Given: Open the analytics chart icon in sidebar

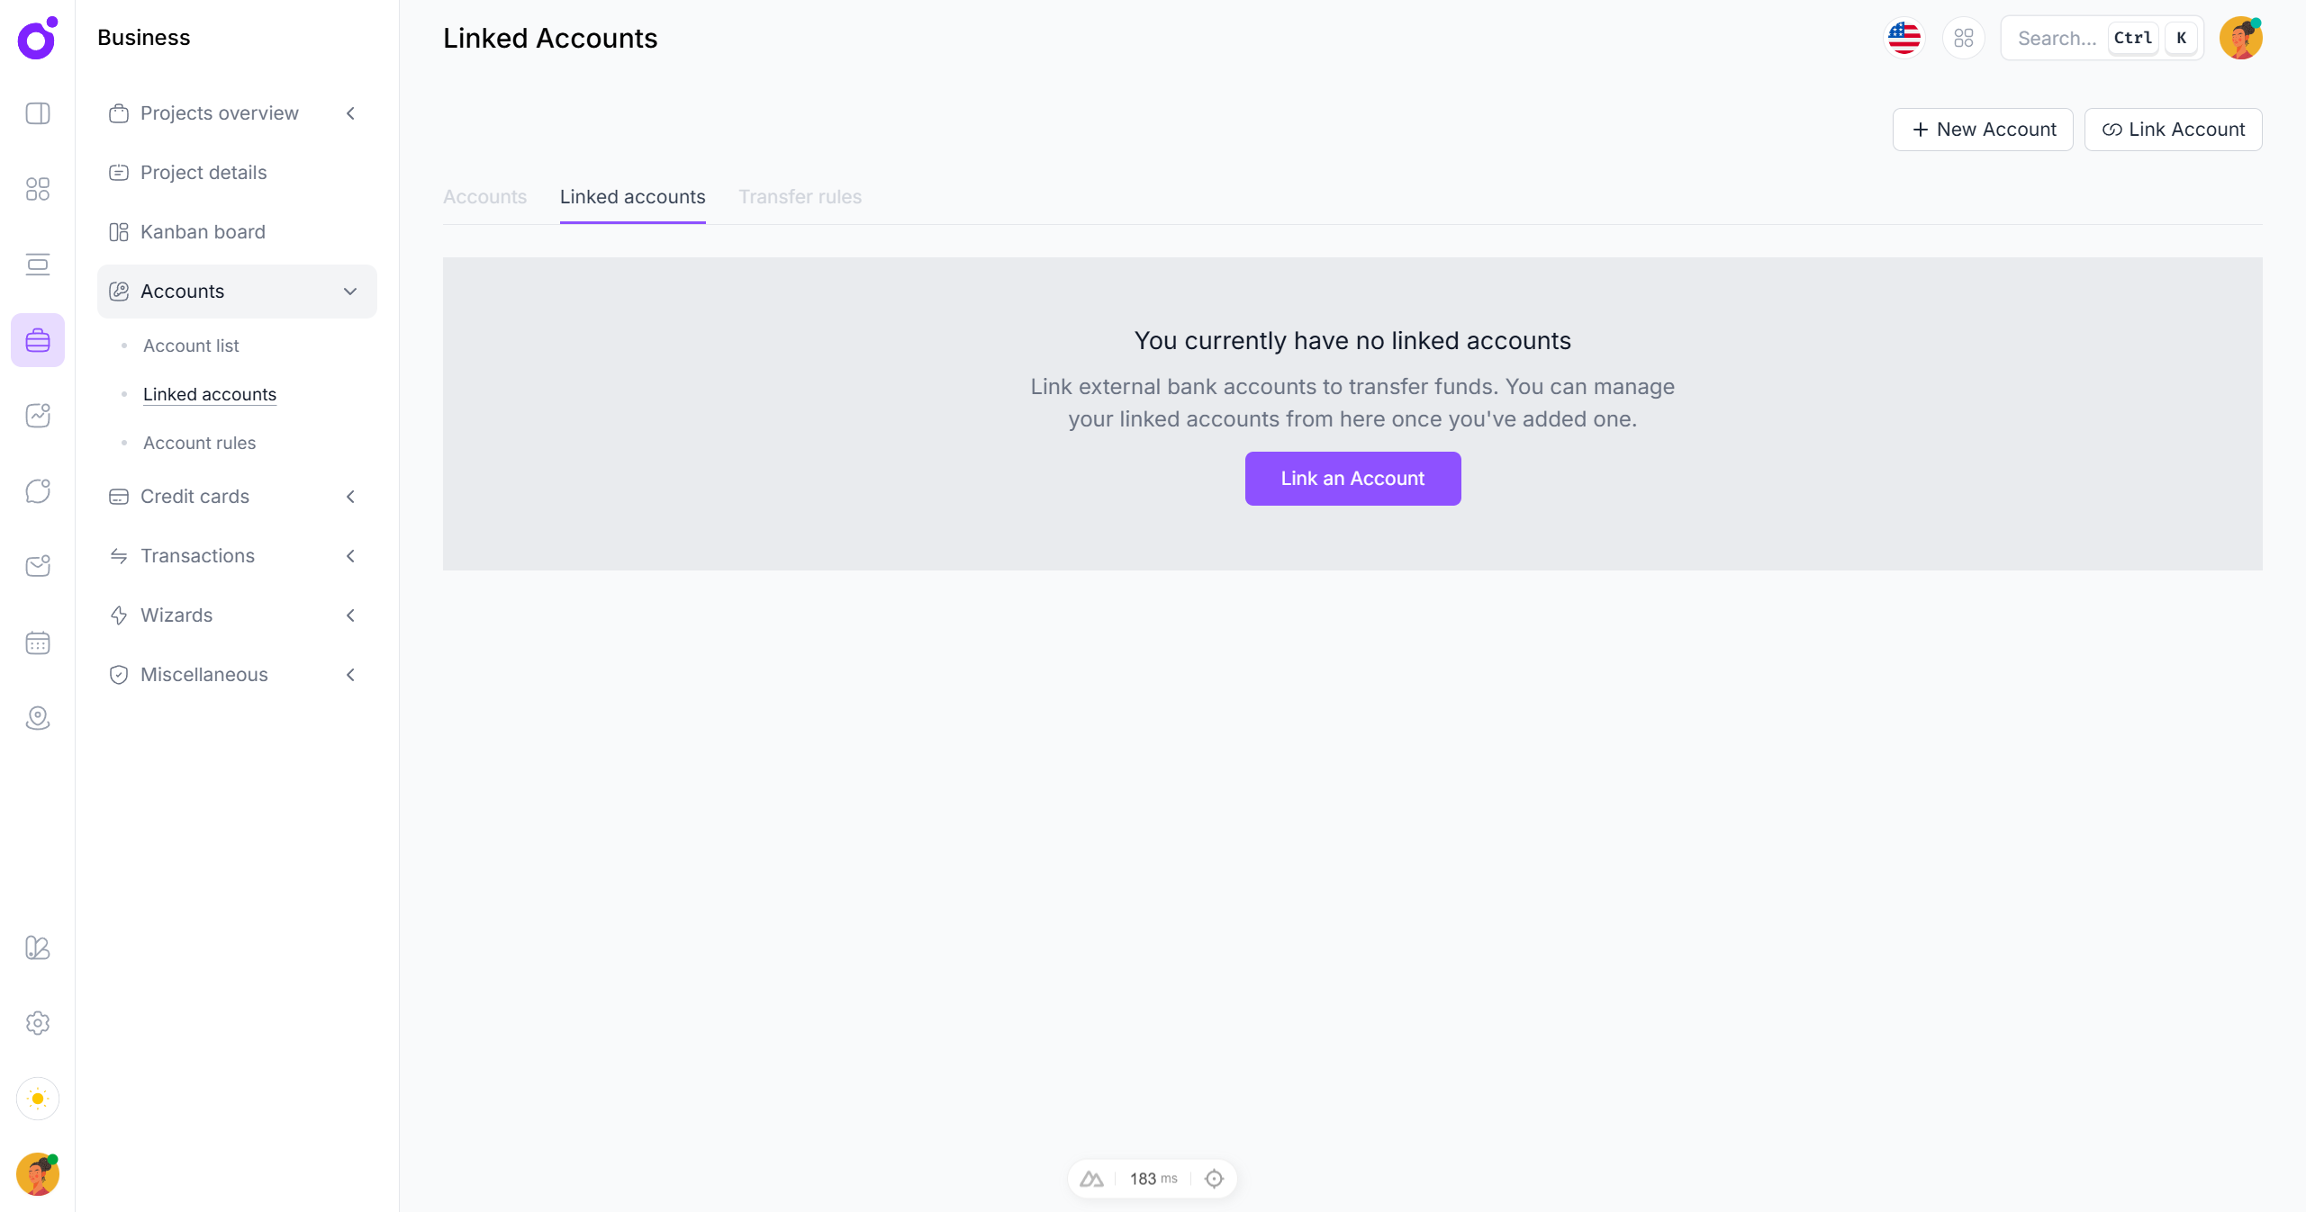Looking at the screenshot, I should click(x=38, y=415).
